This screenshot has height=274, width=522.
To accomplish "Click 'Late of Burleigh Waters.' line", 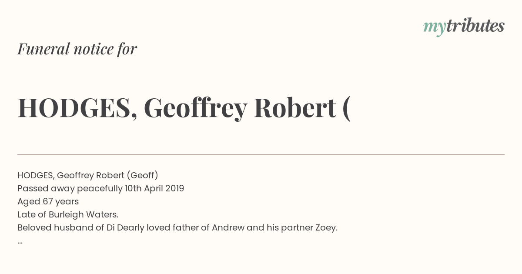I will 68,214.
